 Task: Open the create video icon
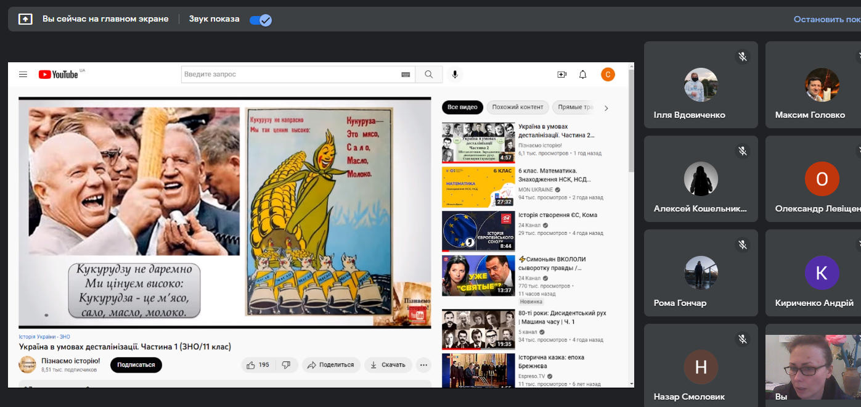coord(561,75)
